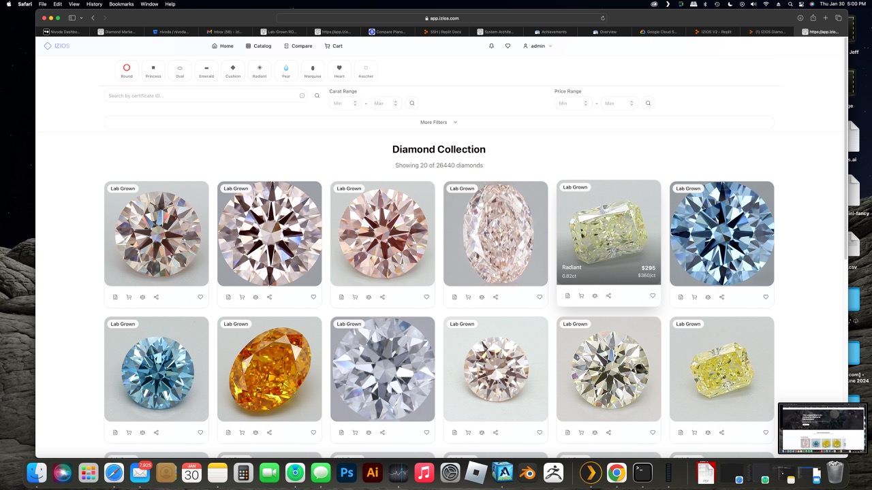Image resolution: width=872 pixels, height=490 pixels.
Task: Filter diamonds by Asscher shape
Action: click(366, 70)
